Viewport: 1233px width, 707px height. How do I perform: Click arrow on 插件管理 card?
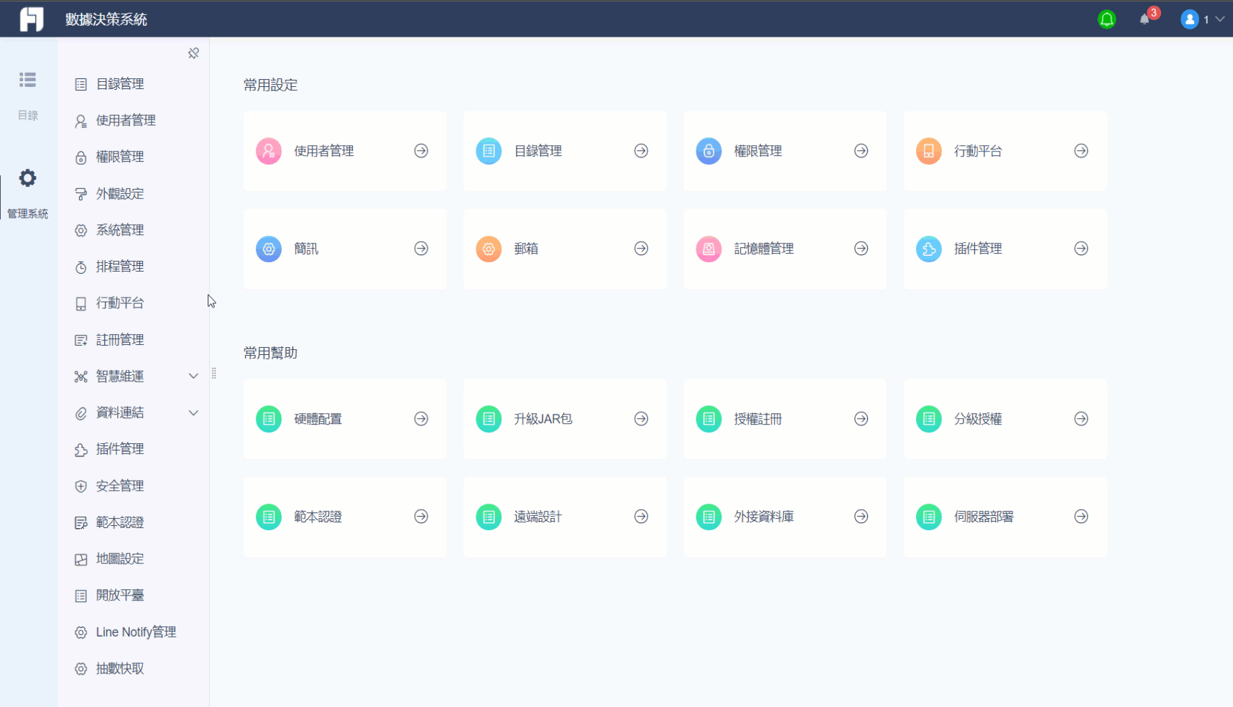click(x=1081, y=249)
